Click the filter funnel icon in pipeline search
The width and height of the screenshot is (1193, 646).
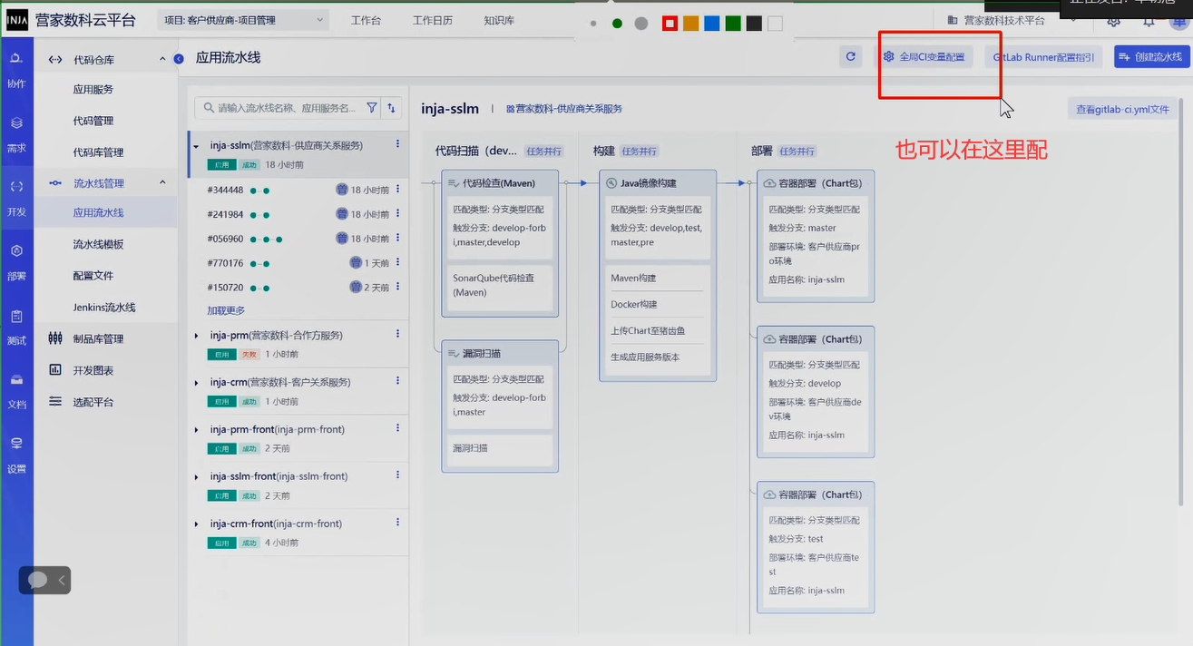tap(372, 108)
